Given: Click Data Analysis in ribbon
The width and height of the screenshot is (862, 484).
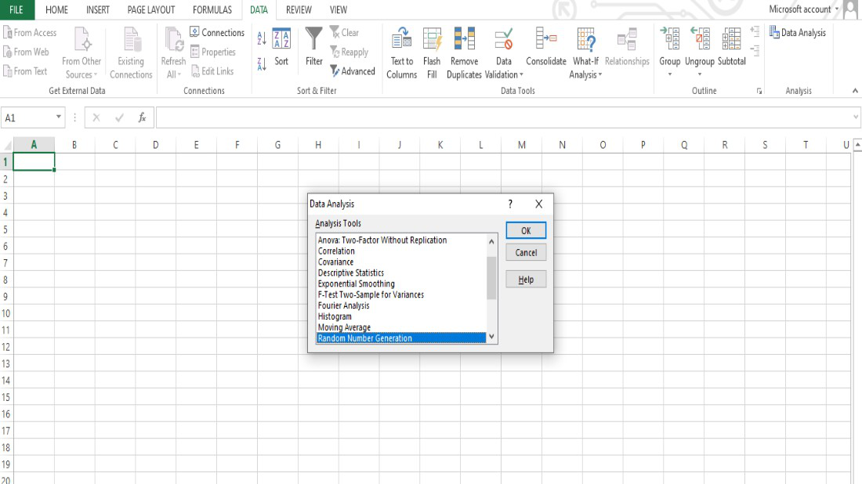Looking at the screenshot, I should 798,32.
